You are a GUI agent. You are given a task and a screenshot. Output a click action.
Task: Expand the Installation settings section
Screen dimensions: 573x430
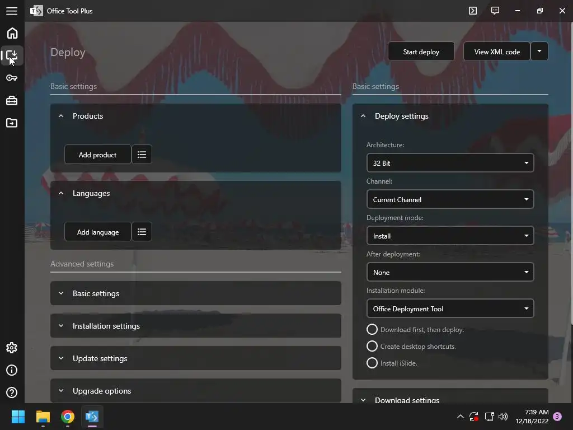pyautogui.click(x=196, y=326)
